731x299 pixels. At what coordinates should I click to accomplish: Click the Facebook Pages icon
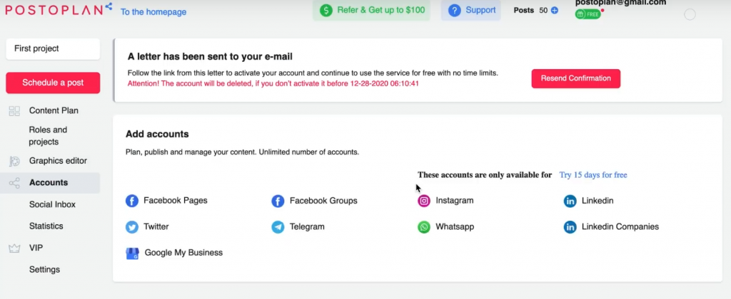[x=132, y=201]
